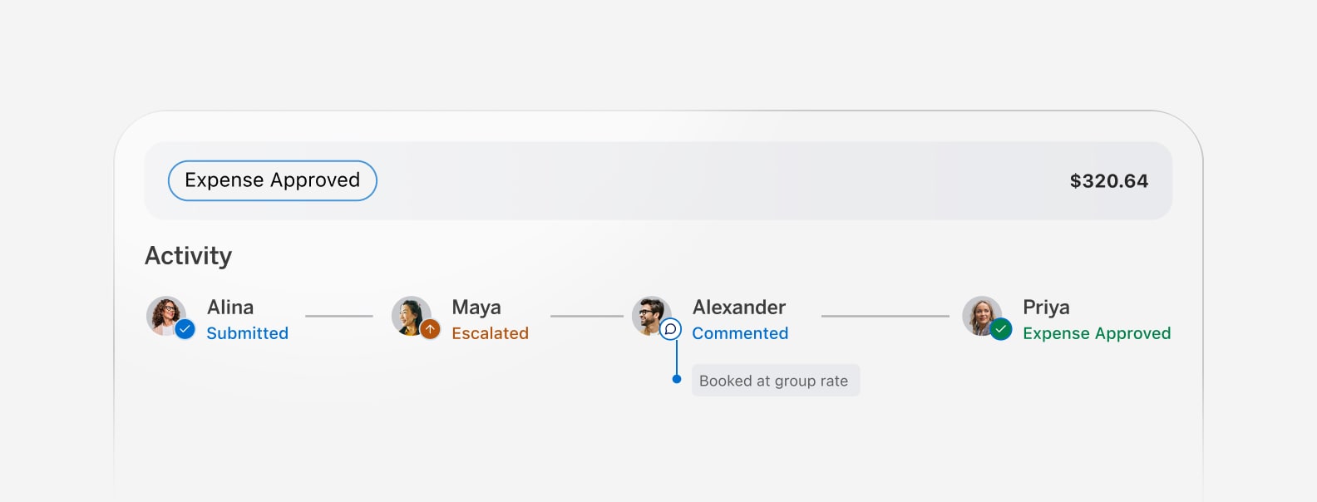Image resolution: width=1317 pixels, height=502 pixels.
Task: Click the name Alexander in the timeline
Action: pyautogui.click(x=739, y=308)
